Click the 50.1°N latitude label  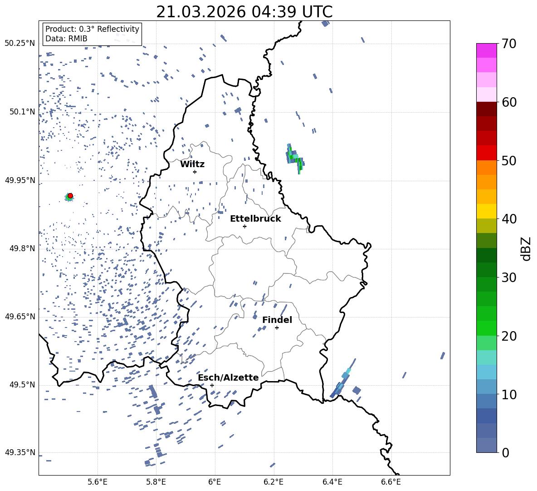point(22,112)
